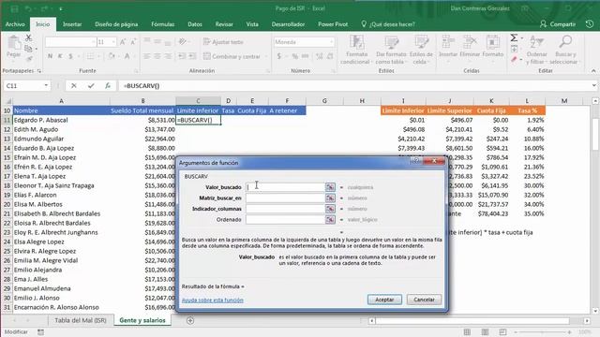Click the Cancelar button in dialog

[x=424, y=300]
